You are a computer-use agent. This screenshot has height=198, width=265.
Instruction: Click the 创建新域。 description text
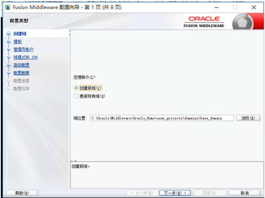81,166
